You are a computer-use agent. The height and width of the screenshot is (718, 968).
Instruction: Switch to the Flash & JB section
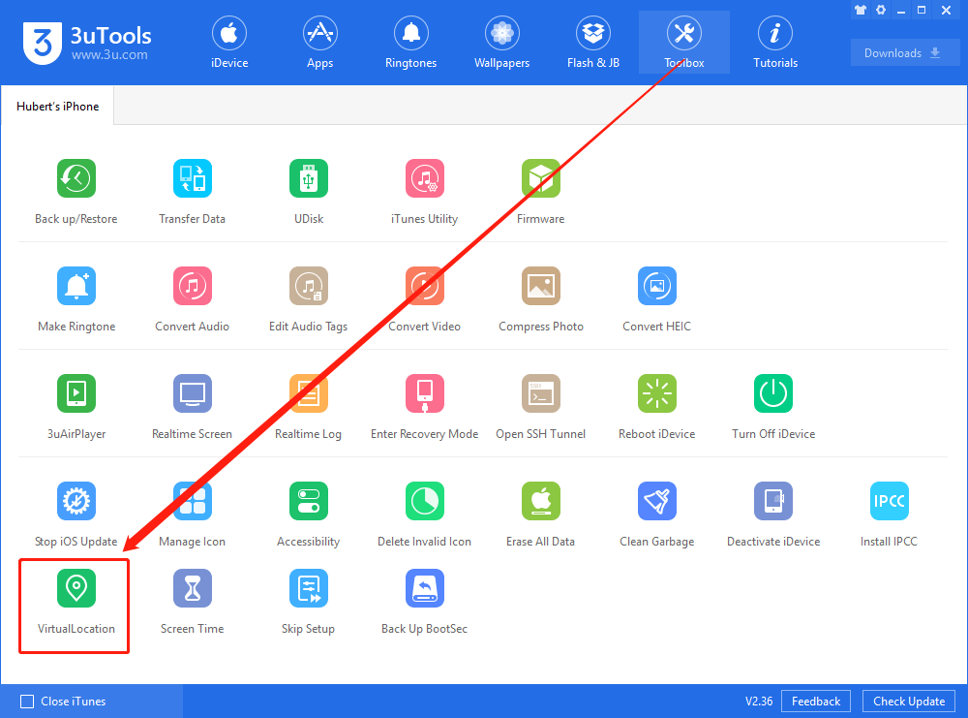click(592, 39)
